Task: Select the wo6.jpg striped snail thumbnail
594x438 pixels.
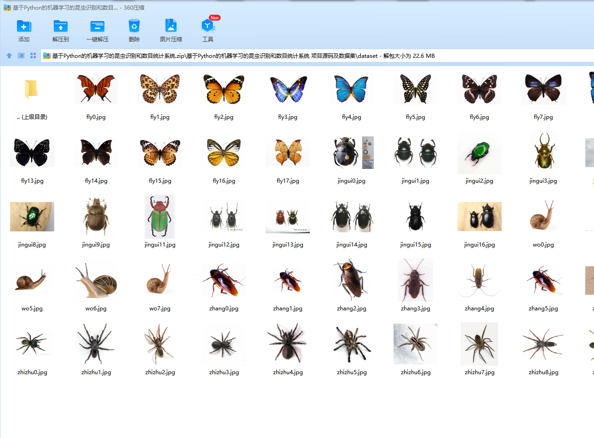Action: coord(96,280)
